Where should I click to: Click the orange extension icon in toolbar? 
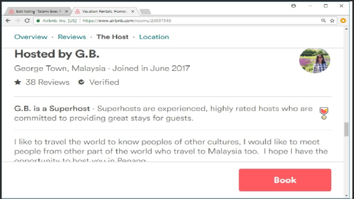coord(343,21)
